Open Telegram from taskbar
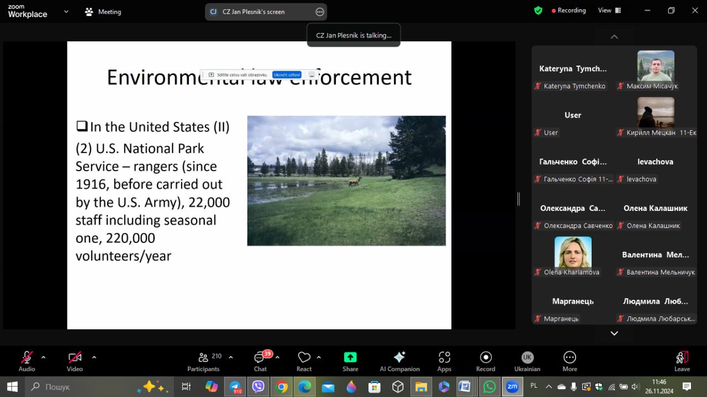 [x=235, y=387]
